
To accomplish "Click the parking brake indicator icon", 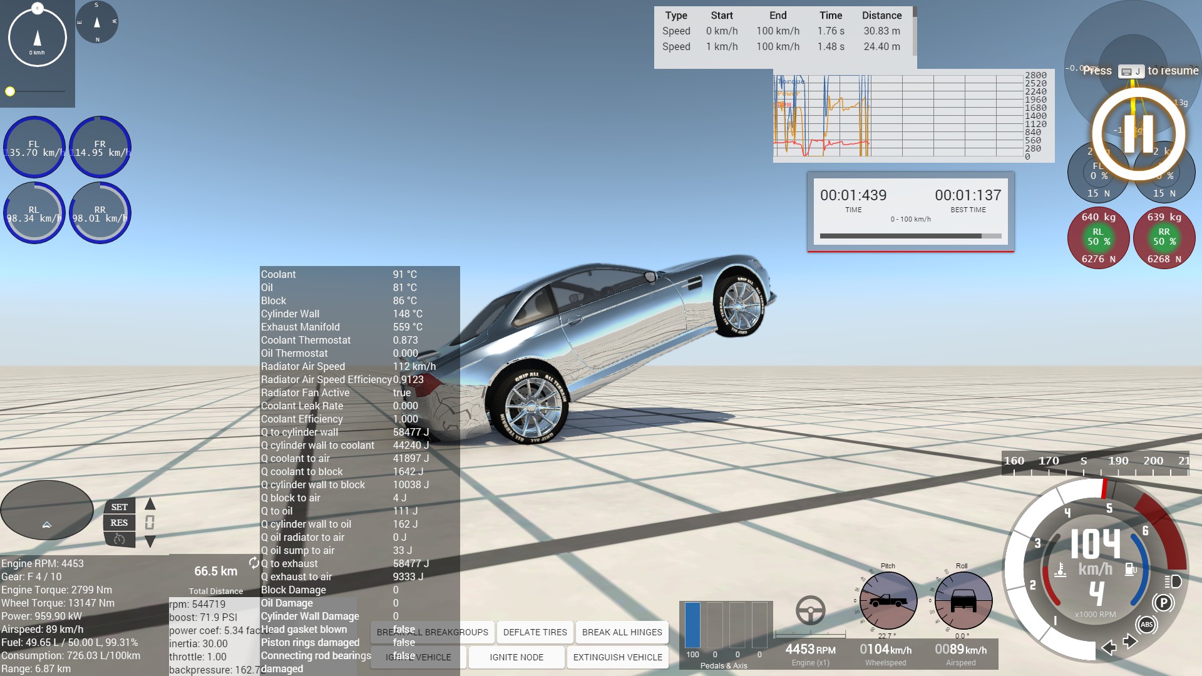I will pyautogui.click(x=1163, y=603).
